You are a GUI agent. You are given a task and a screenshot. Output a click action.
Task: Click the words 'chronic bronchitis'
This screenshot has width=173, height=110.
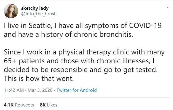[x=103, y=34]
